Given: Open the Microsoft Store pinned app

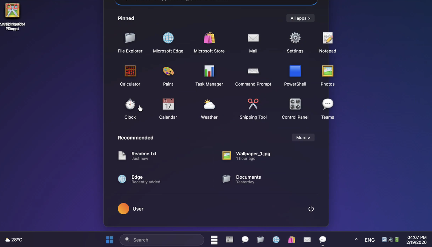Looking at the screenshot, I should (209, 42).
